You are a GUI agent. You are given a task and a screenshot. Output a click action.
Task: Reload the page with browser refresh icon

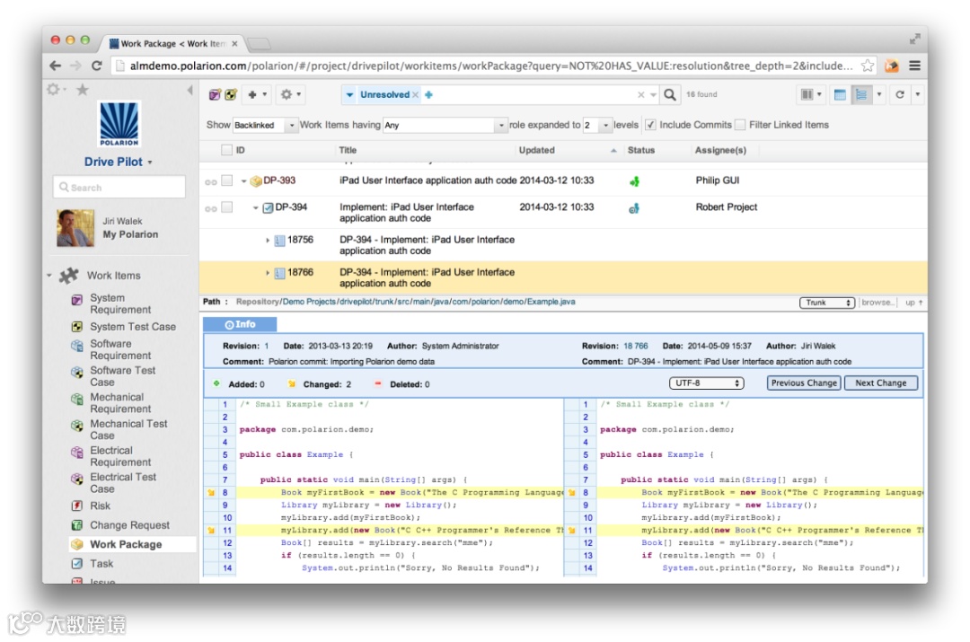96,66
